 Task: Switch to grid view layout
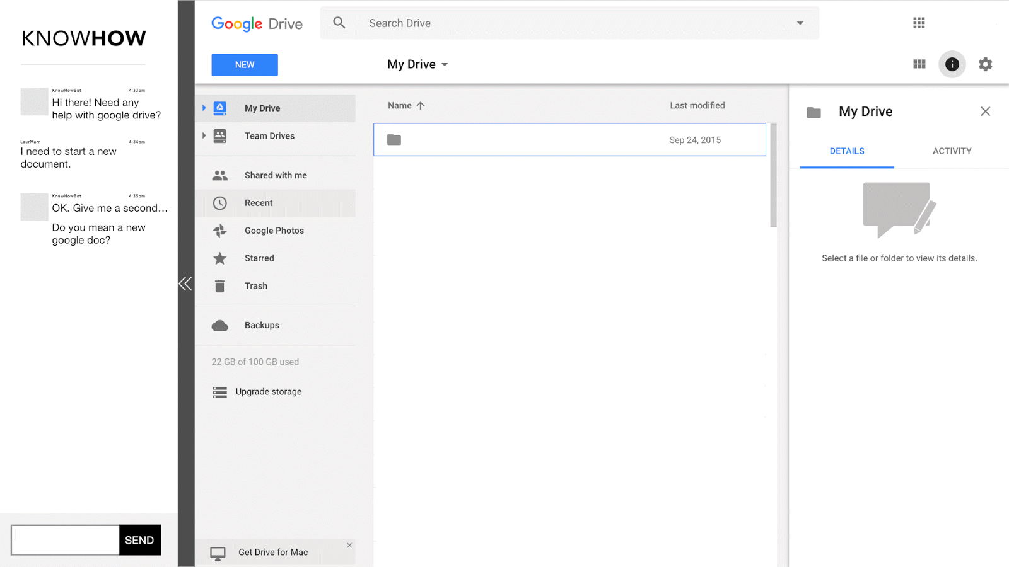(x=919, y=64)
